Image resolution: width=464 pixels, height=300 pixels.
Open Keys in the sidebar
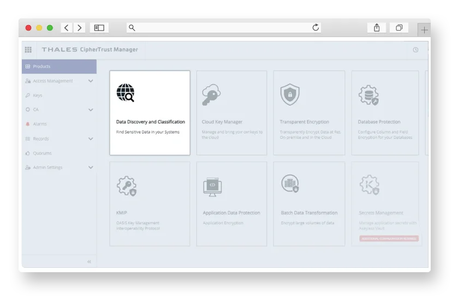(37, 95)
